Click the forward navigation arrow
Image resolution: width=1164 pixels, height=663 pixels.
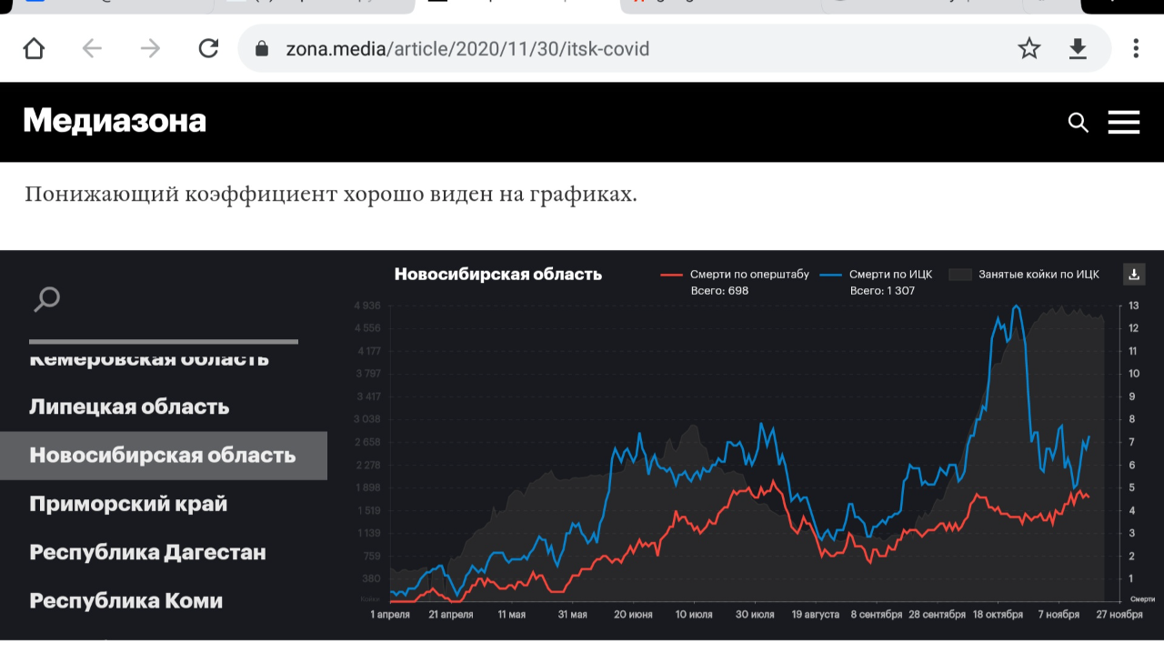point(150,49)
